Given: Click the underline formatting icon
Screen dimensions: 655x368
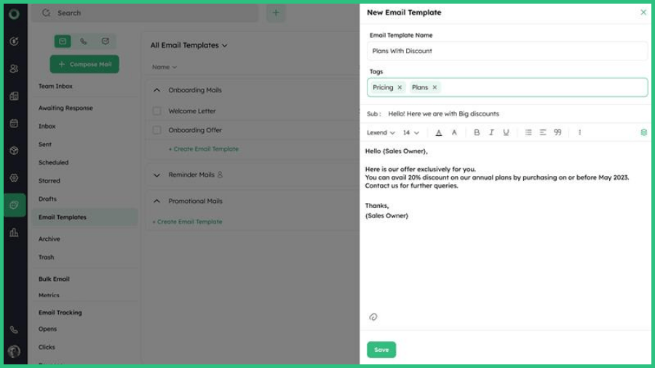Looking at the screenshot, I should point(506,132).
